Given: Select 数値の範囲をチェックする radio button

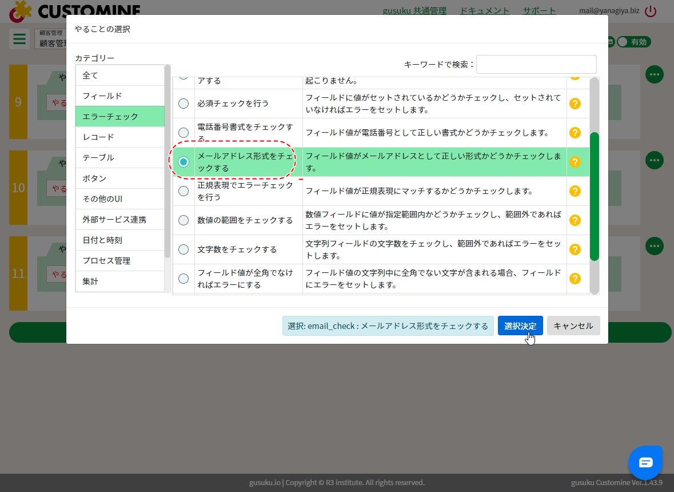Looking at the screenshot, I should [184, 220].
